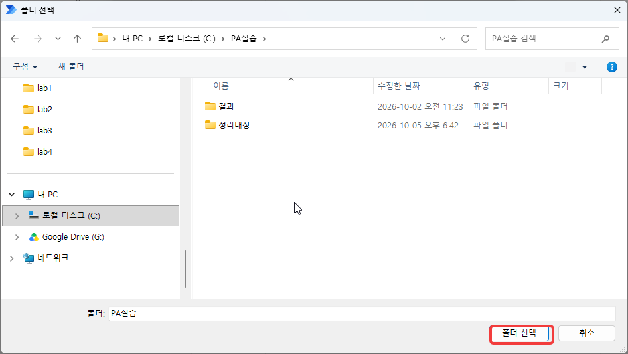The height and width of the screenshot is (354, 628).
Task: Expand the chevron after PA실습 in address bar
Action: pos(264,39)
